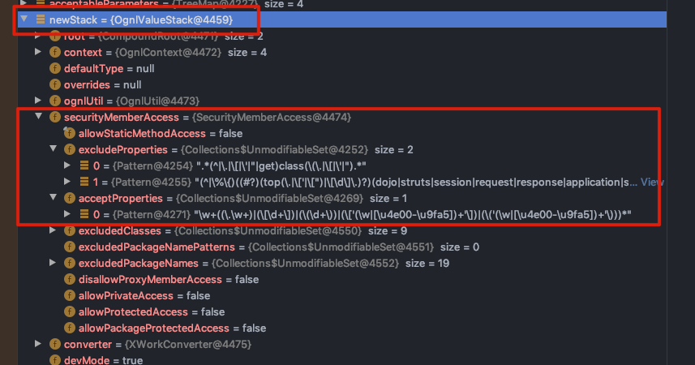Click the field icon next to overrides

point(55,84)
